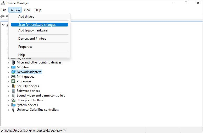Select the Processors label

pyautogui.click(x=24, y=81)
